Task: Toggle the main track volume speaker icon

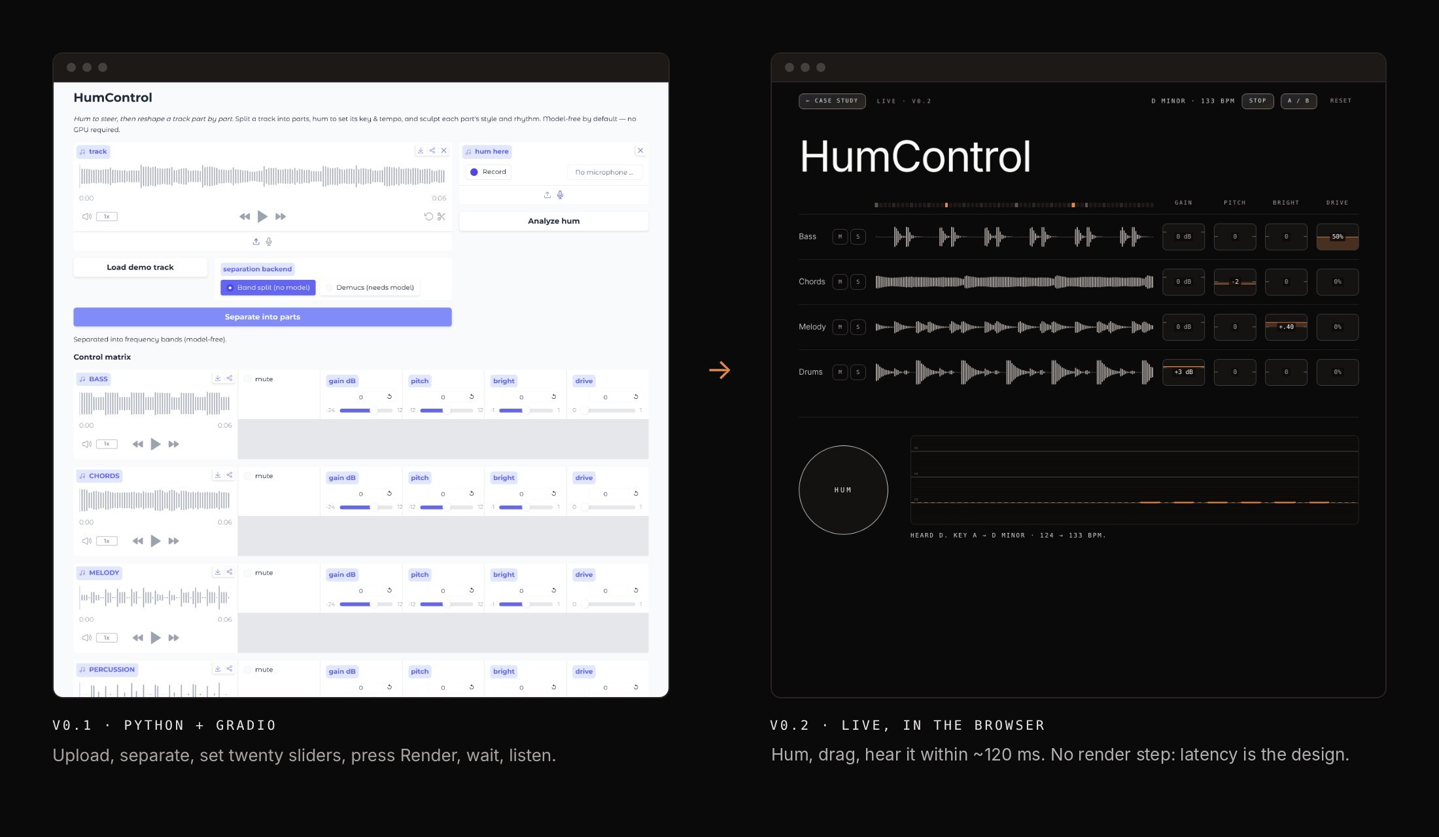Action: [x=86, y=216]
